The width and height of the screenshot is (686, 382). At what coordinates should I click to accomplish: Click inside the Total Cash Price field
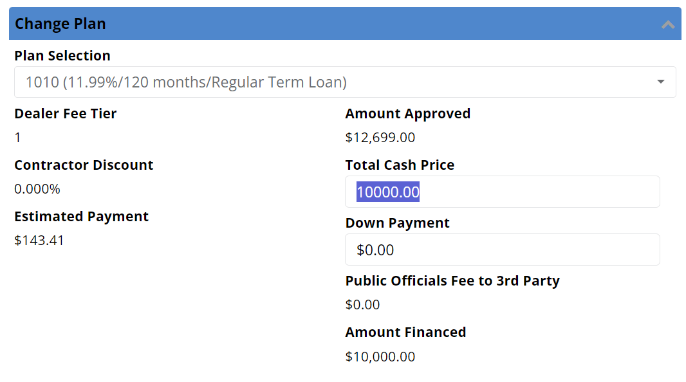click(x=502, y=192)
